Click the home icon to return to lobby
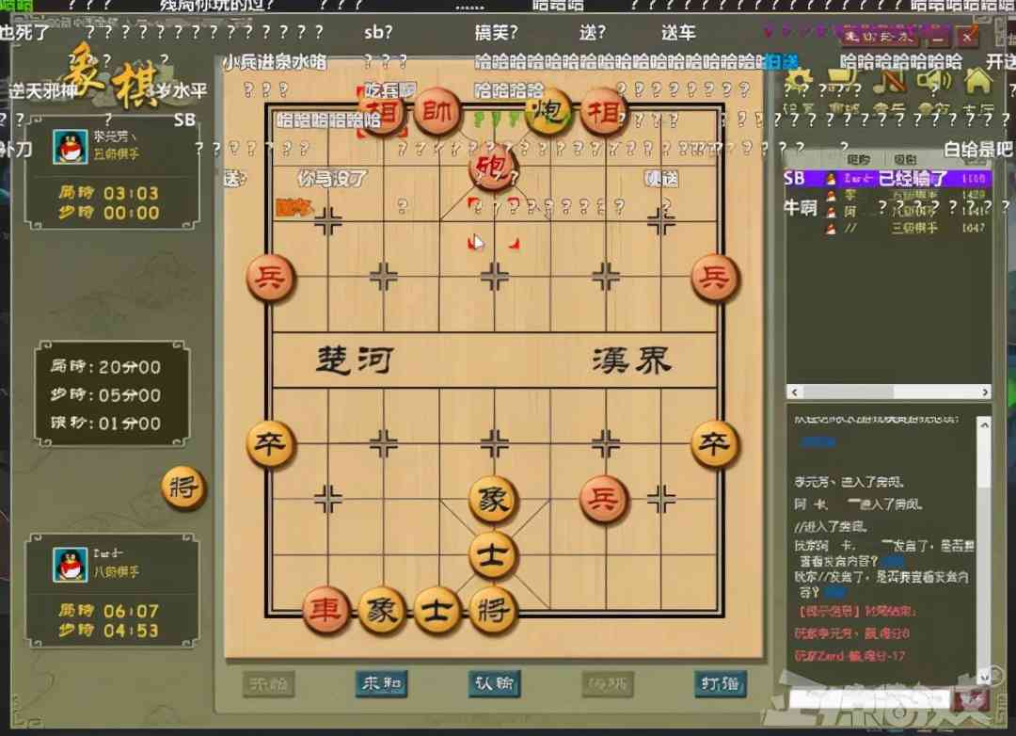Screen dimensions: 1016x736 976,80
